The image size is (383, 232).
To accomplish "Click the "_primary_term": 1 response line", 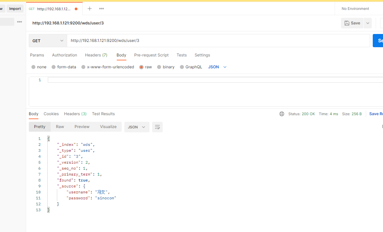I will coord(79,175).
